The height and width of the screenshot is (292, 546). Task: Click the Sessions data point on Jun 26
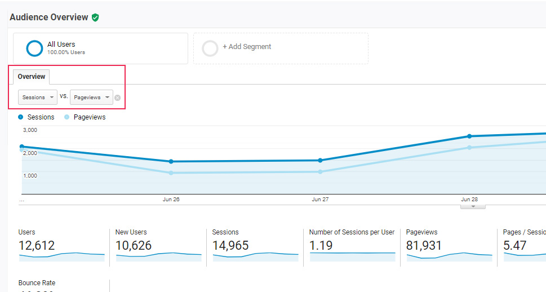pos(171,162)
